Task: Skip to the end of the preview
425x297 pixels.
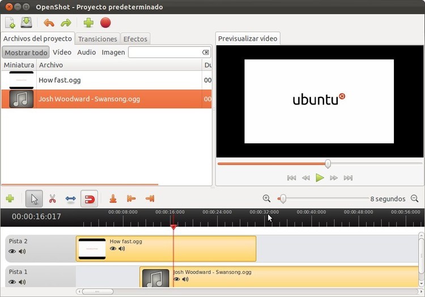Action: click(348, 178)
